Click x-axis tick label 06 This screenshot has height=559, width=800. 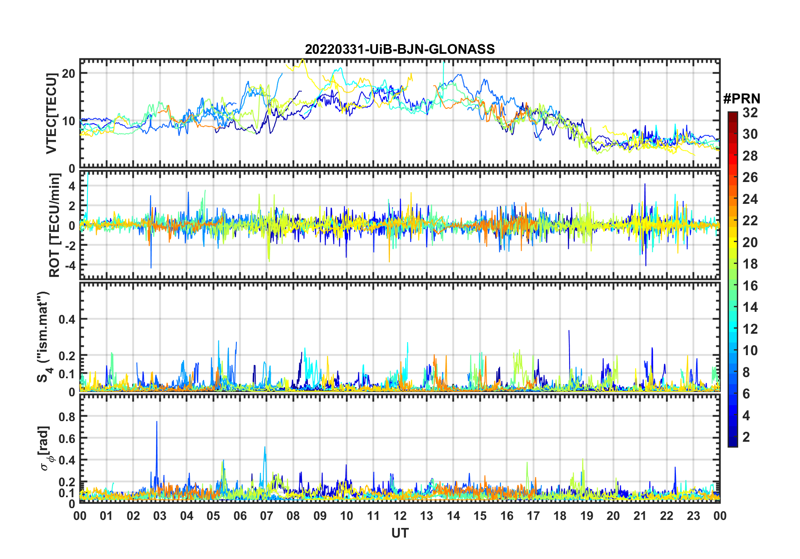click(240, 516)
